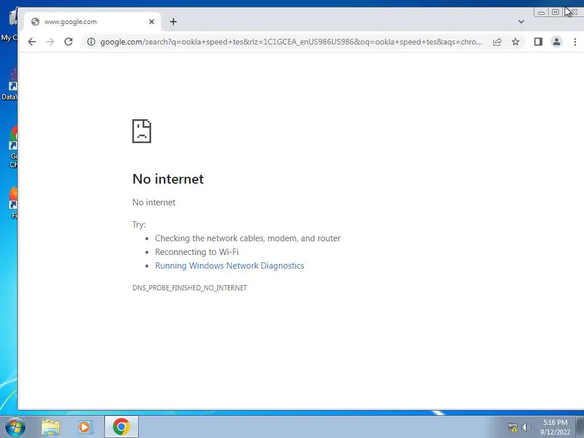Bookmark this tab with the star icon
The height and width of the screenshot is (438, 584).
(516, 42)
